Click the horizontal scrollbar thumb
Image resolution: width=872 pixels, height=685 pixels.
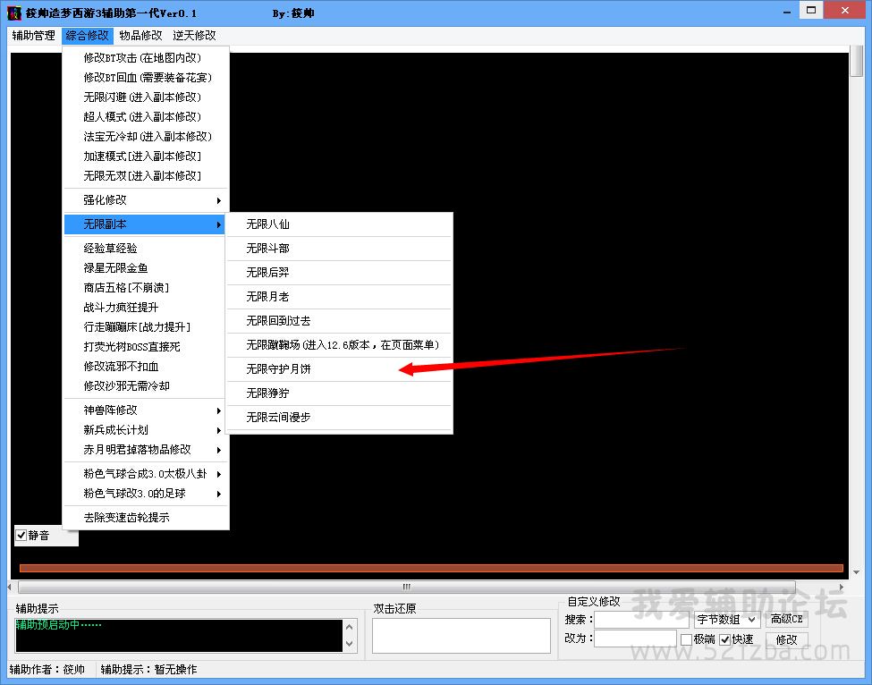pyautogui.click(x=407, y=588)
